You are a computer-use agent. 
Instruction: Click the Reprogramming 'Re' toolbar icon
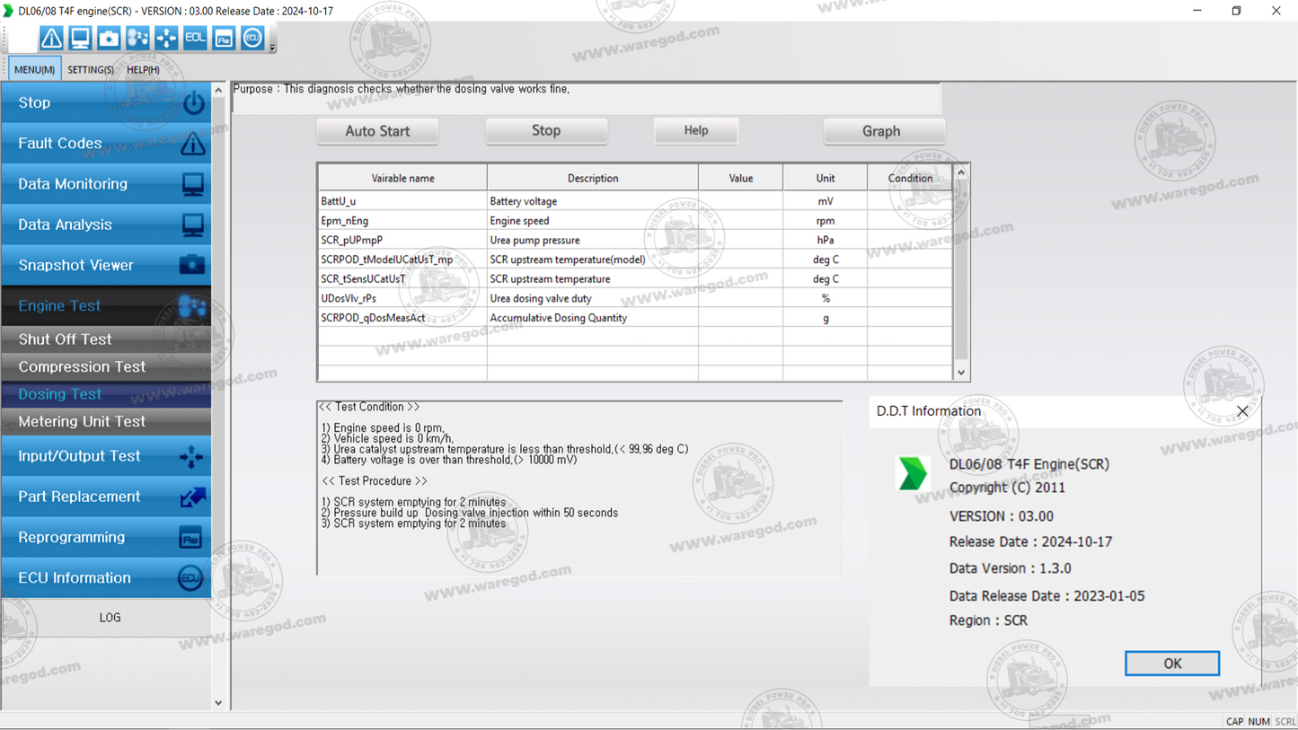223,38
